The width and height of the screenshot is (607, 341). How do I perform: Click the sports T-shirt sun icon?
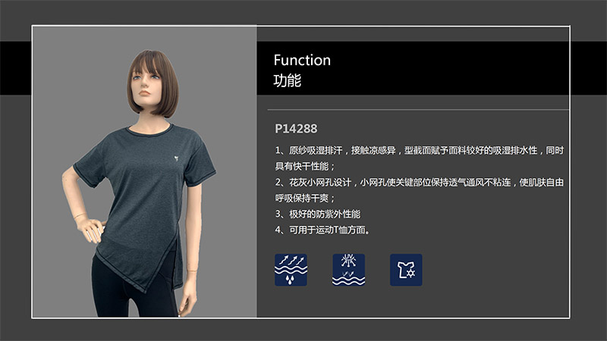(x=406, y=270)
